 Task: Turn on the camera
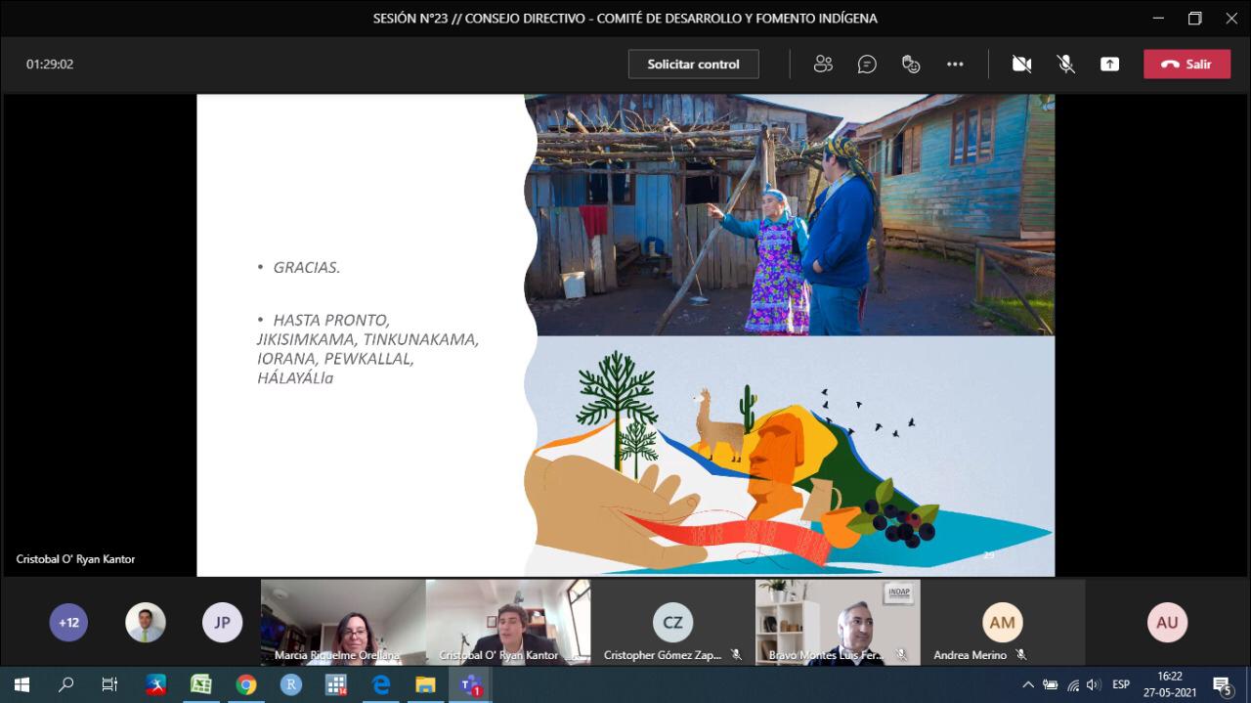point(1021,65)
